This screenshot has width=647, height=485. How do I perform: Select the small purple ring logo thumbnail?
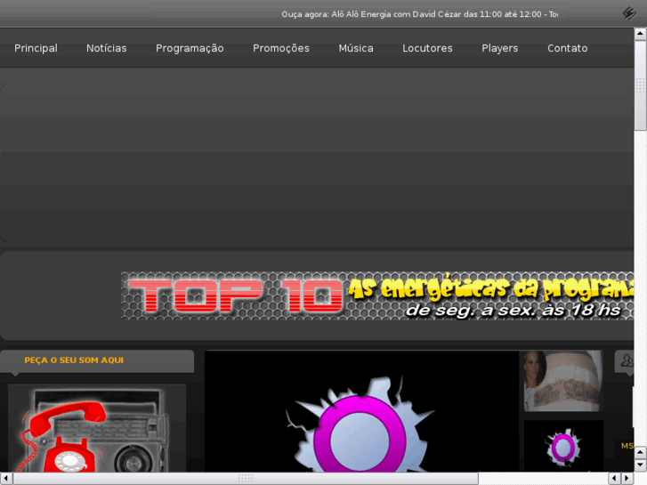563,446
